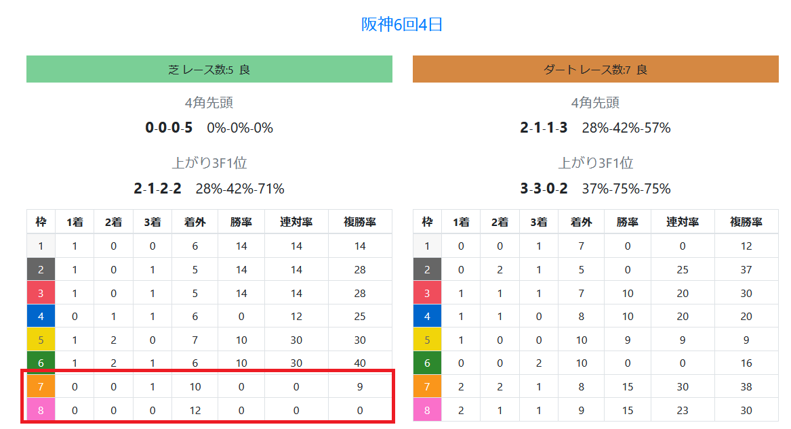Click the 連対率 column header in turf table

tap(296, 222)
